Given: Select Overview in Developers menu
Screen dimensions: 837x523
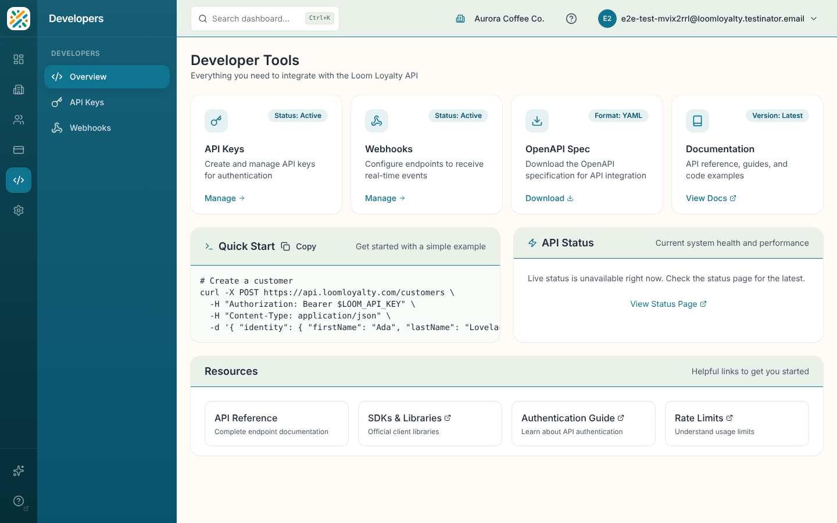Looking at the screenshot, I should pyautogui.click(x=107, y=77).
